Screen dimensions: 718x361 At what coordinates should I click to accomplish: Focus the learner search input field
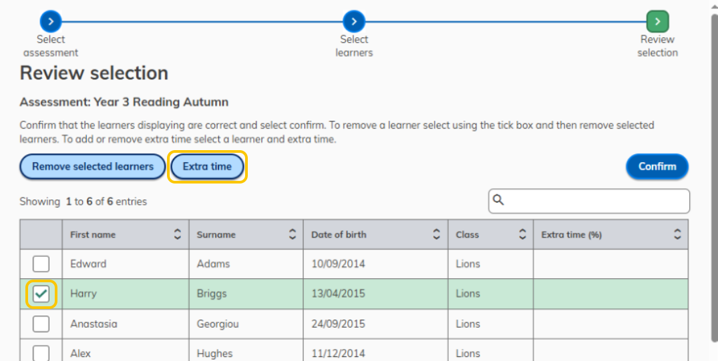(x=589, y=201)
